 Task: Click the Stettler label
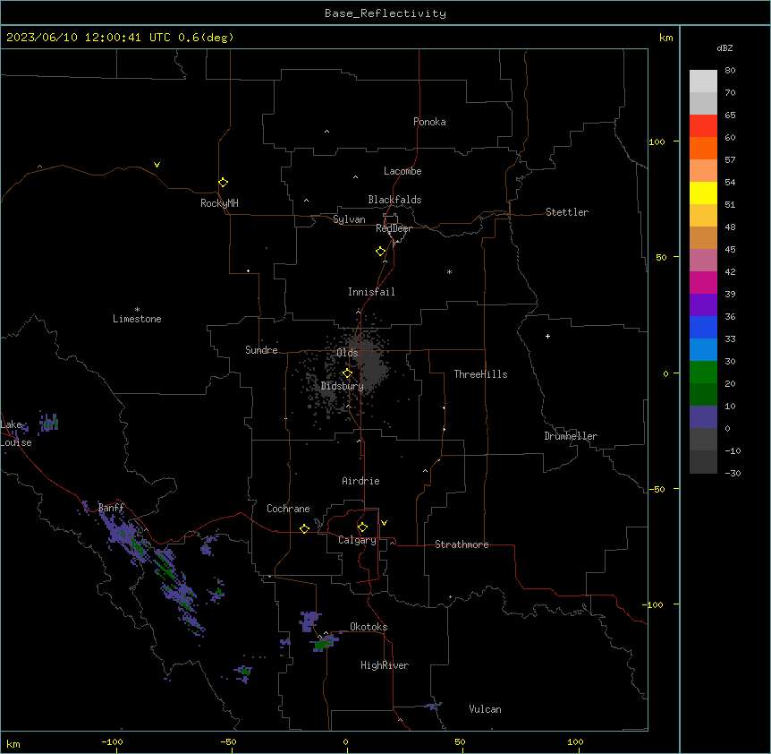[567, 212]
